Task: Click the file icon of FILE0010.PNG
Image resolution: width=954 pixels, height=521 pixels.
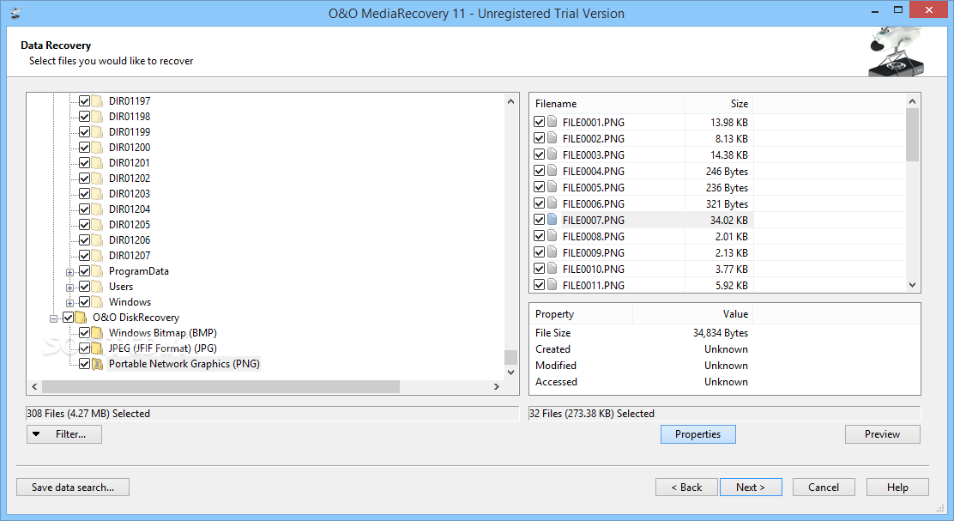Action: (552, 269)
